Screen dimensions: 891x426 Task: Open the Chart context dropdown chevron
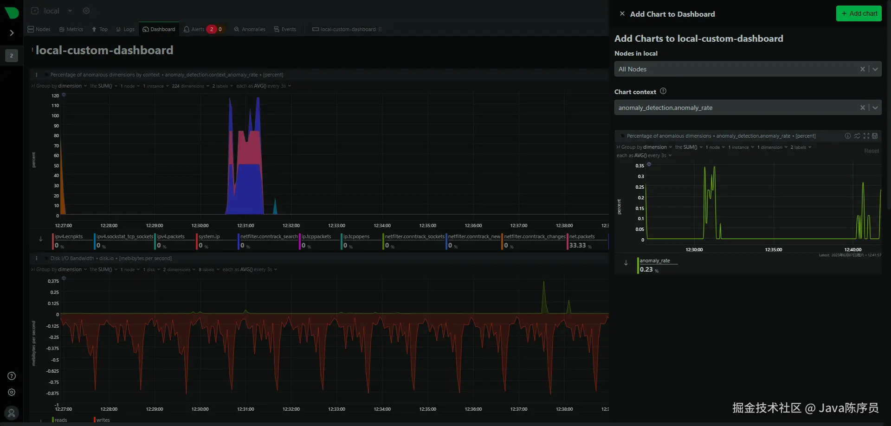point(875,108)
